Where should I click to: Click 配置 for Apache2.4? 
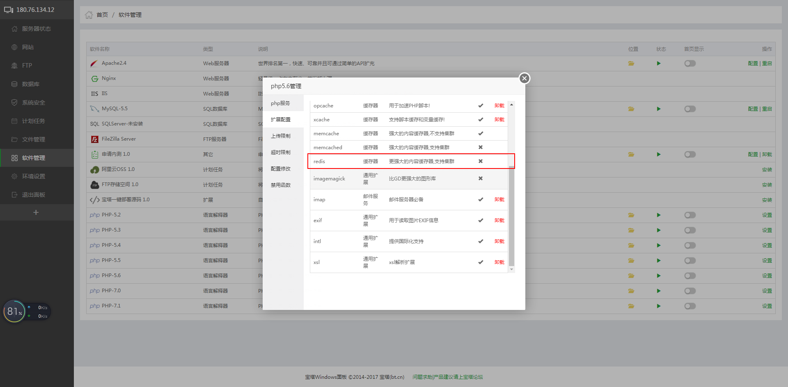pyautogui.click(x=753, y=64)
